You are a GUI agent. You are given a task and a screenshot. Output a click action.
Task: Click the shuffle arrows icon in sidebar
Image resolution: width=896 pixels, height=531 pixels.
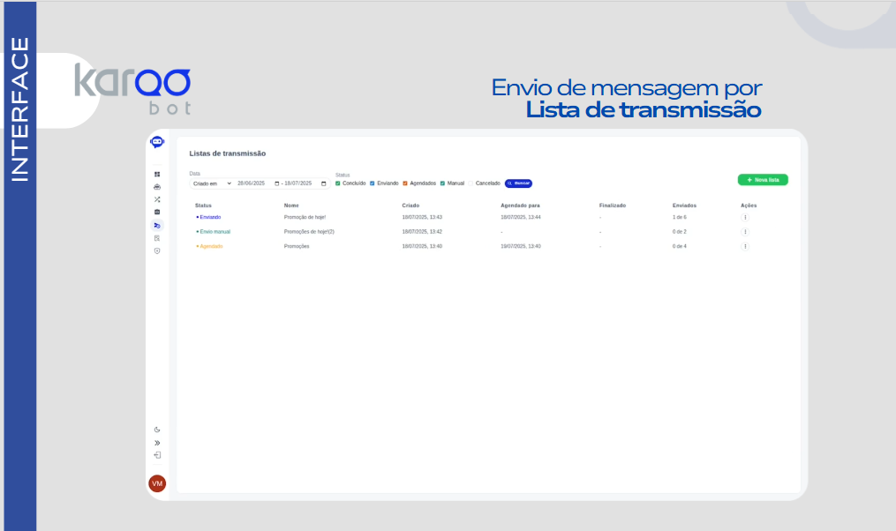[157, 199]
